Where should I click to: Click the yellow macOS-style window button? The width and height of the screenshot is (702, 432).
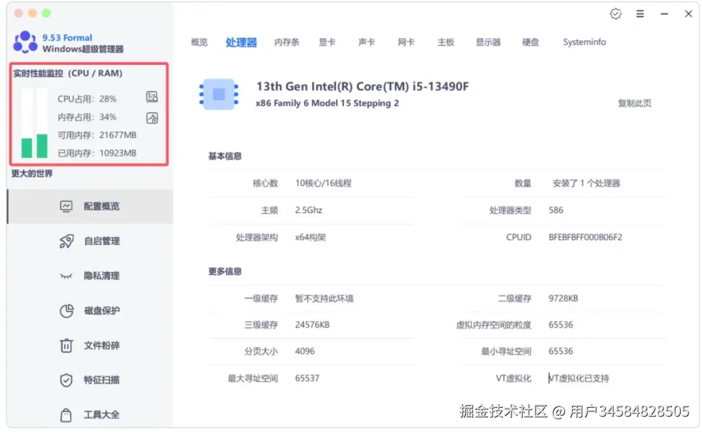point(32,13)
